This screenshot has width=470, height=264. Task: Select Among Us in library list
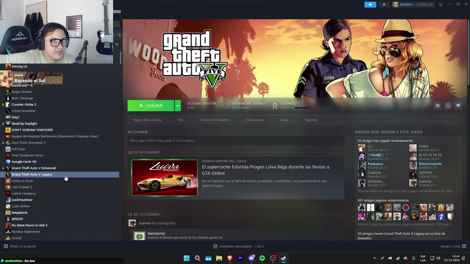[x=19, y=66]
